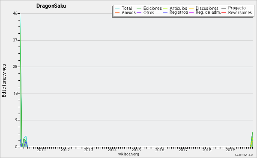Click the 2016 x-axis year label

(x=159, y=149)
